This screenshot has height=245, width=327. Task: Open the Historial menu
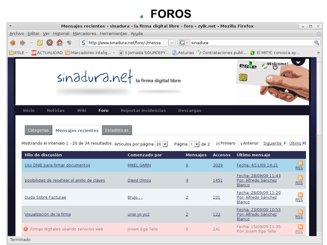click(x=61, y=34)
